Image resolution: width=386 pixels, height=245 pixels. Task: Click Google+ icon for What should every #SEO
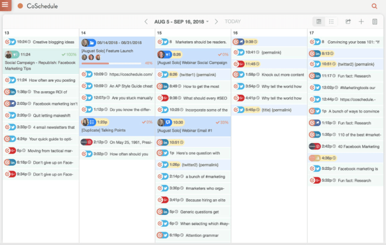[x=166, y=98]
